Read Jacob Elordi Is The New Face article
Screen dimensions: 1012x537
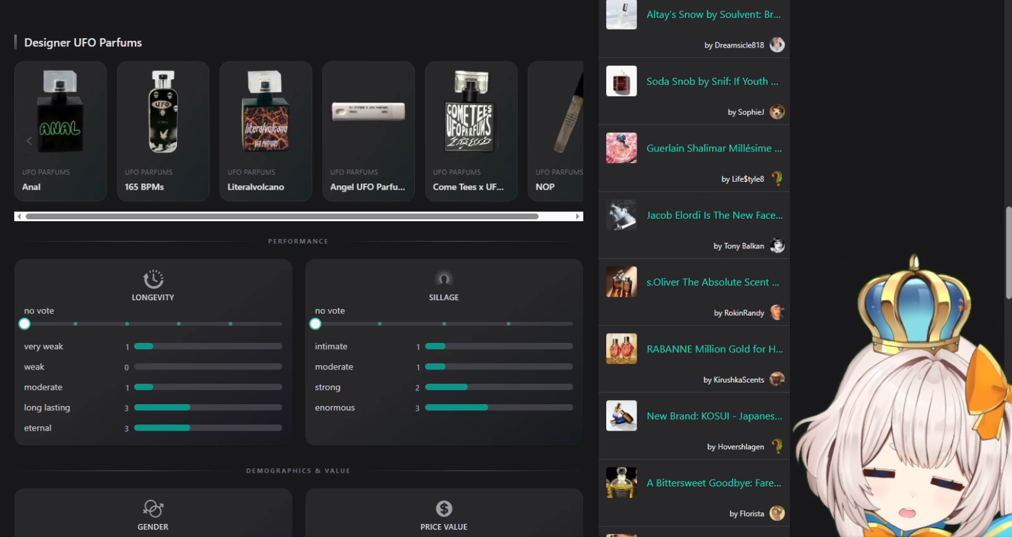click(x=715, y=215)
